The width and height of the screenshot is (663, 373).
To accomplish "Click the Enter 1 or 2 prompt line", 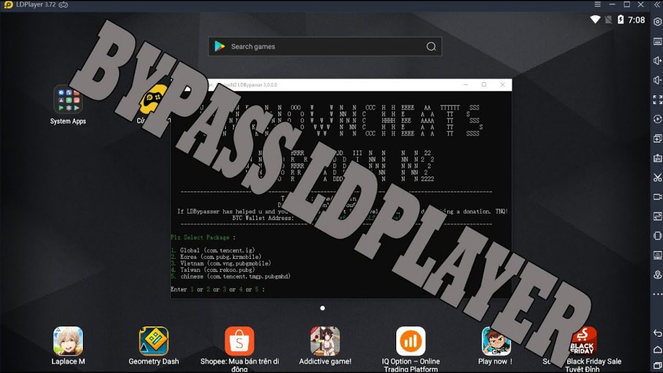I will click(218, 289).
